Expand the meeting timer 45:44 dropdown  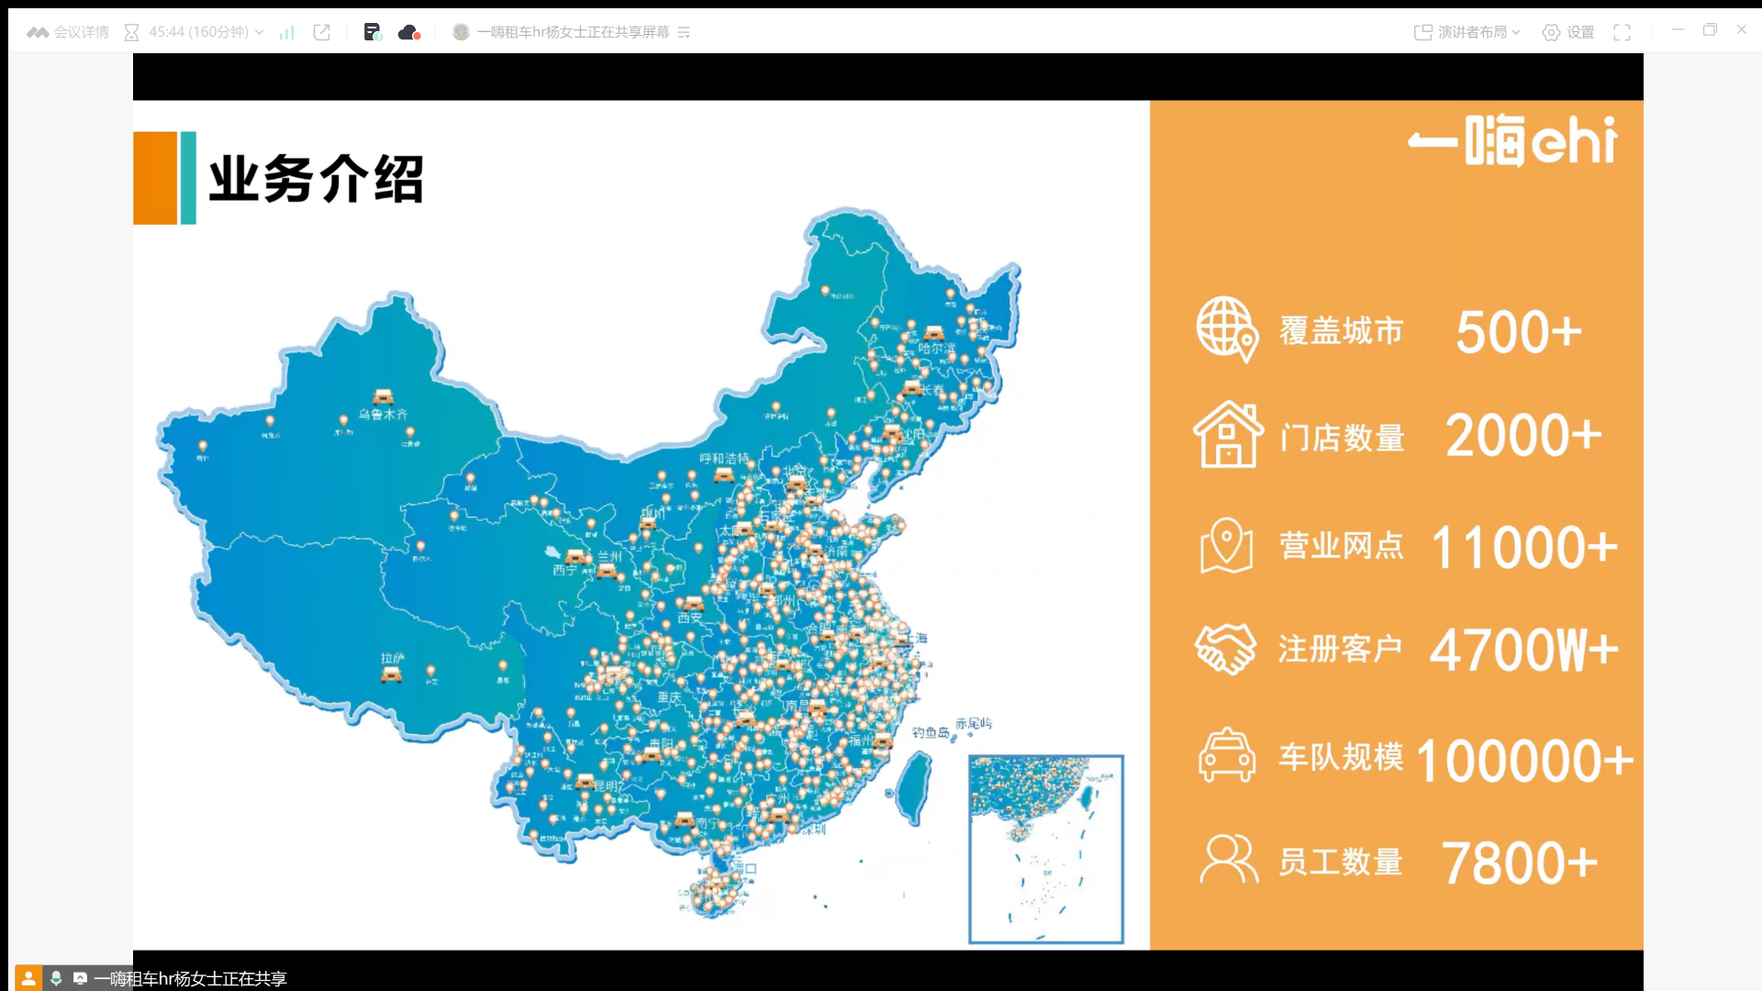[259, 32]
